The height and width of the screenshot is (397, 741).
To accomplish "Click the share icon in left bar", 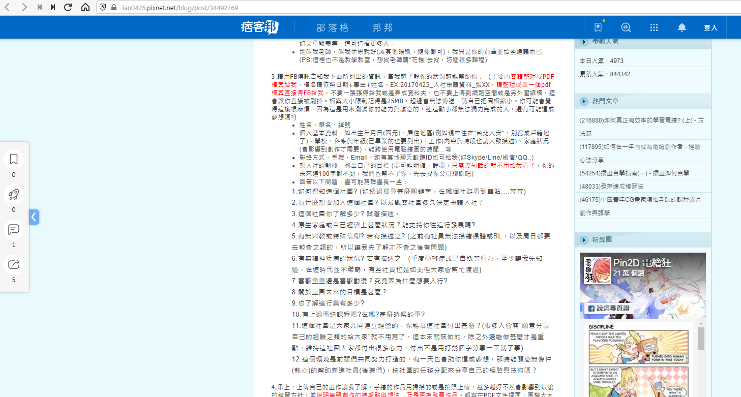I will [x=14, y=264].
